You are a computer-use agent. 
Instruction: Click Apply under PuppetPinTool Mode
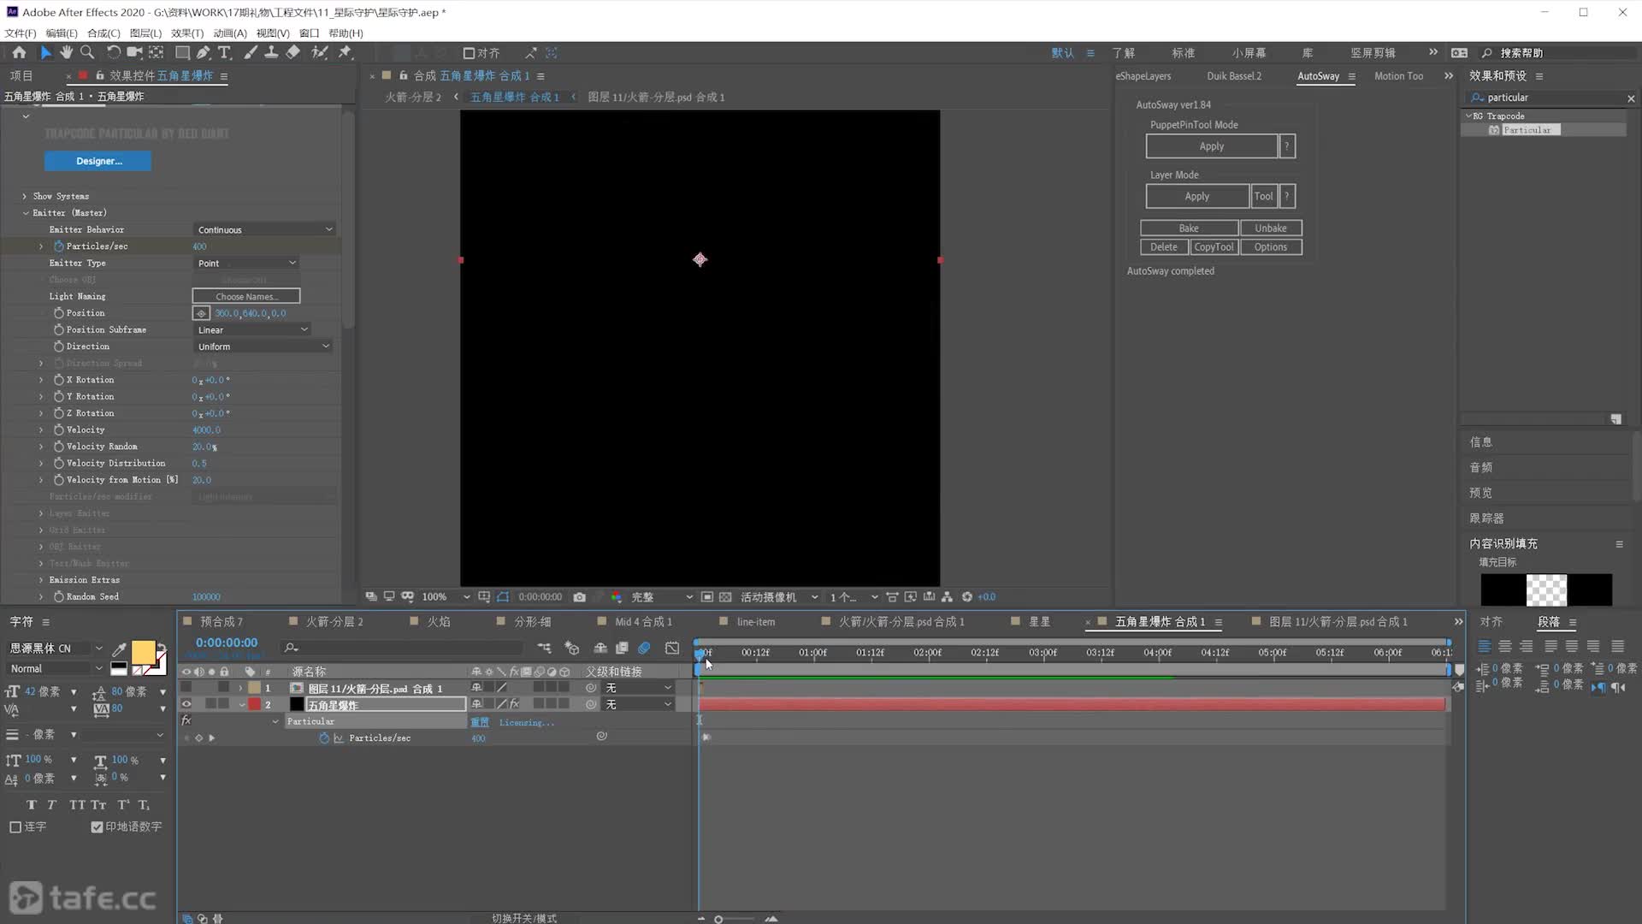1211,146
